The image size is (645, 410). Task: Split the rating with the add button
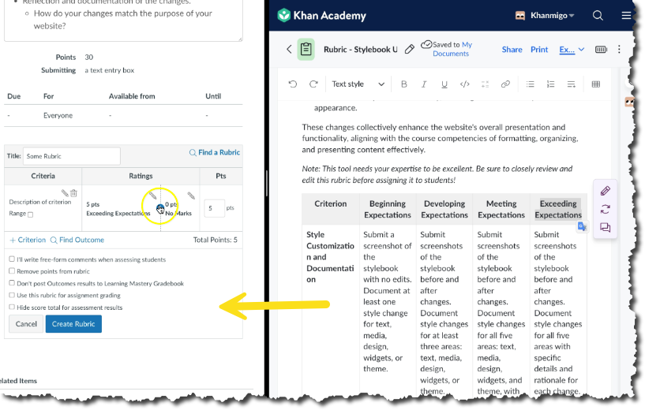click(160, 209)
